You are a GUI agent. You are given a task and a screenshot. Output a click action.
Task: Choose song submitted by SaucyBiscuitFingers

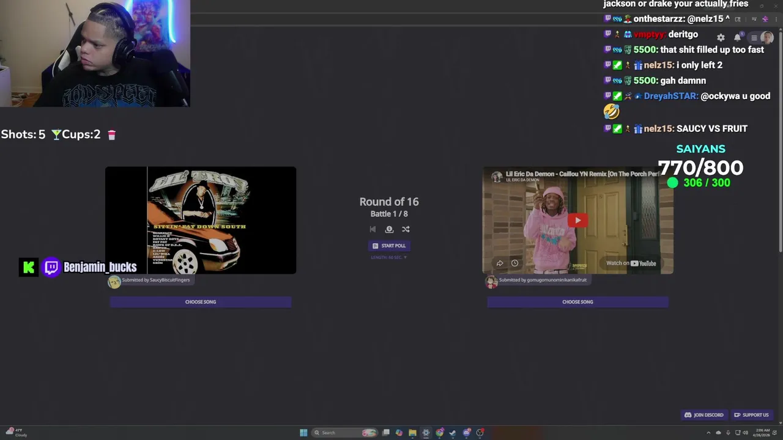(x=201, y=302)
